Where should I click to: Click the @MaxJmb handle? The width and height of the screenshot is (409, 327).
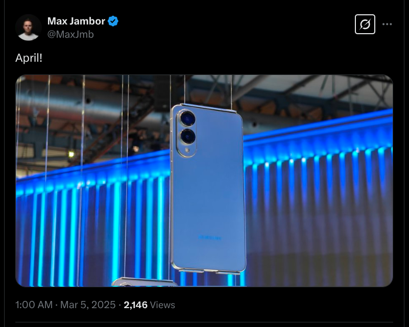[70, 34]
